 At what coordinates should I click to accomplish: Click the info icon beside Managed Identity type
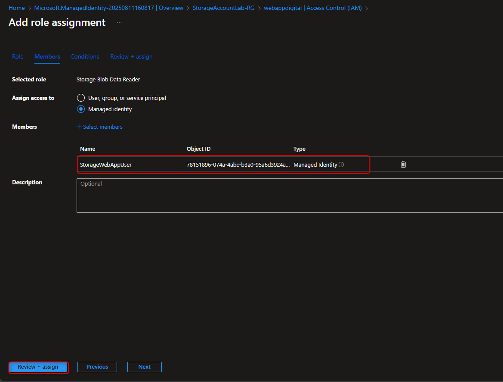coord(342,165)
